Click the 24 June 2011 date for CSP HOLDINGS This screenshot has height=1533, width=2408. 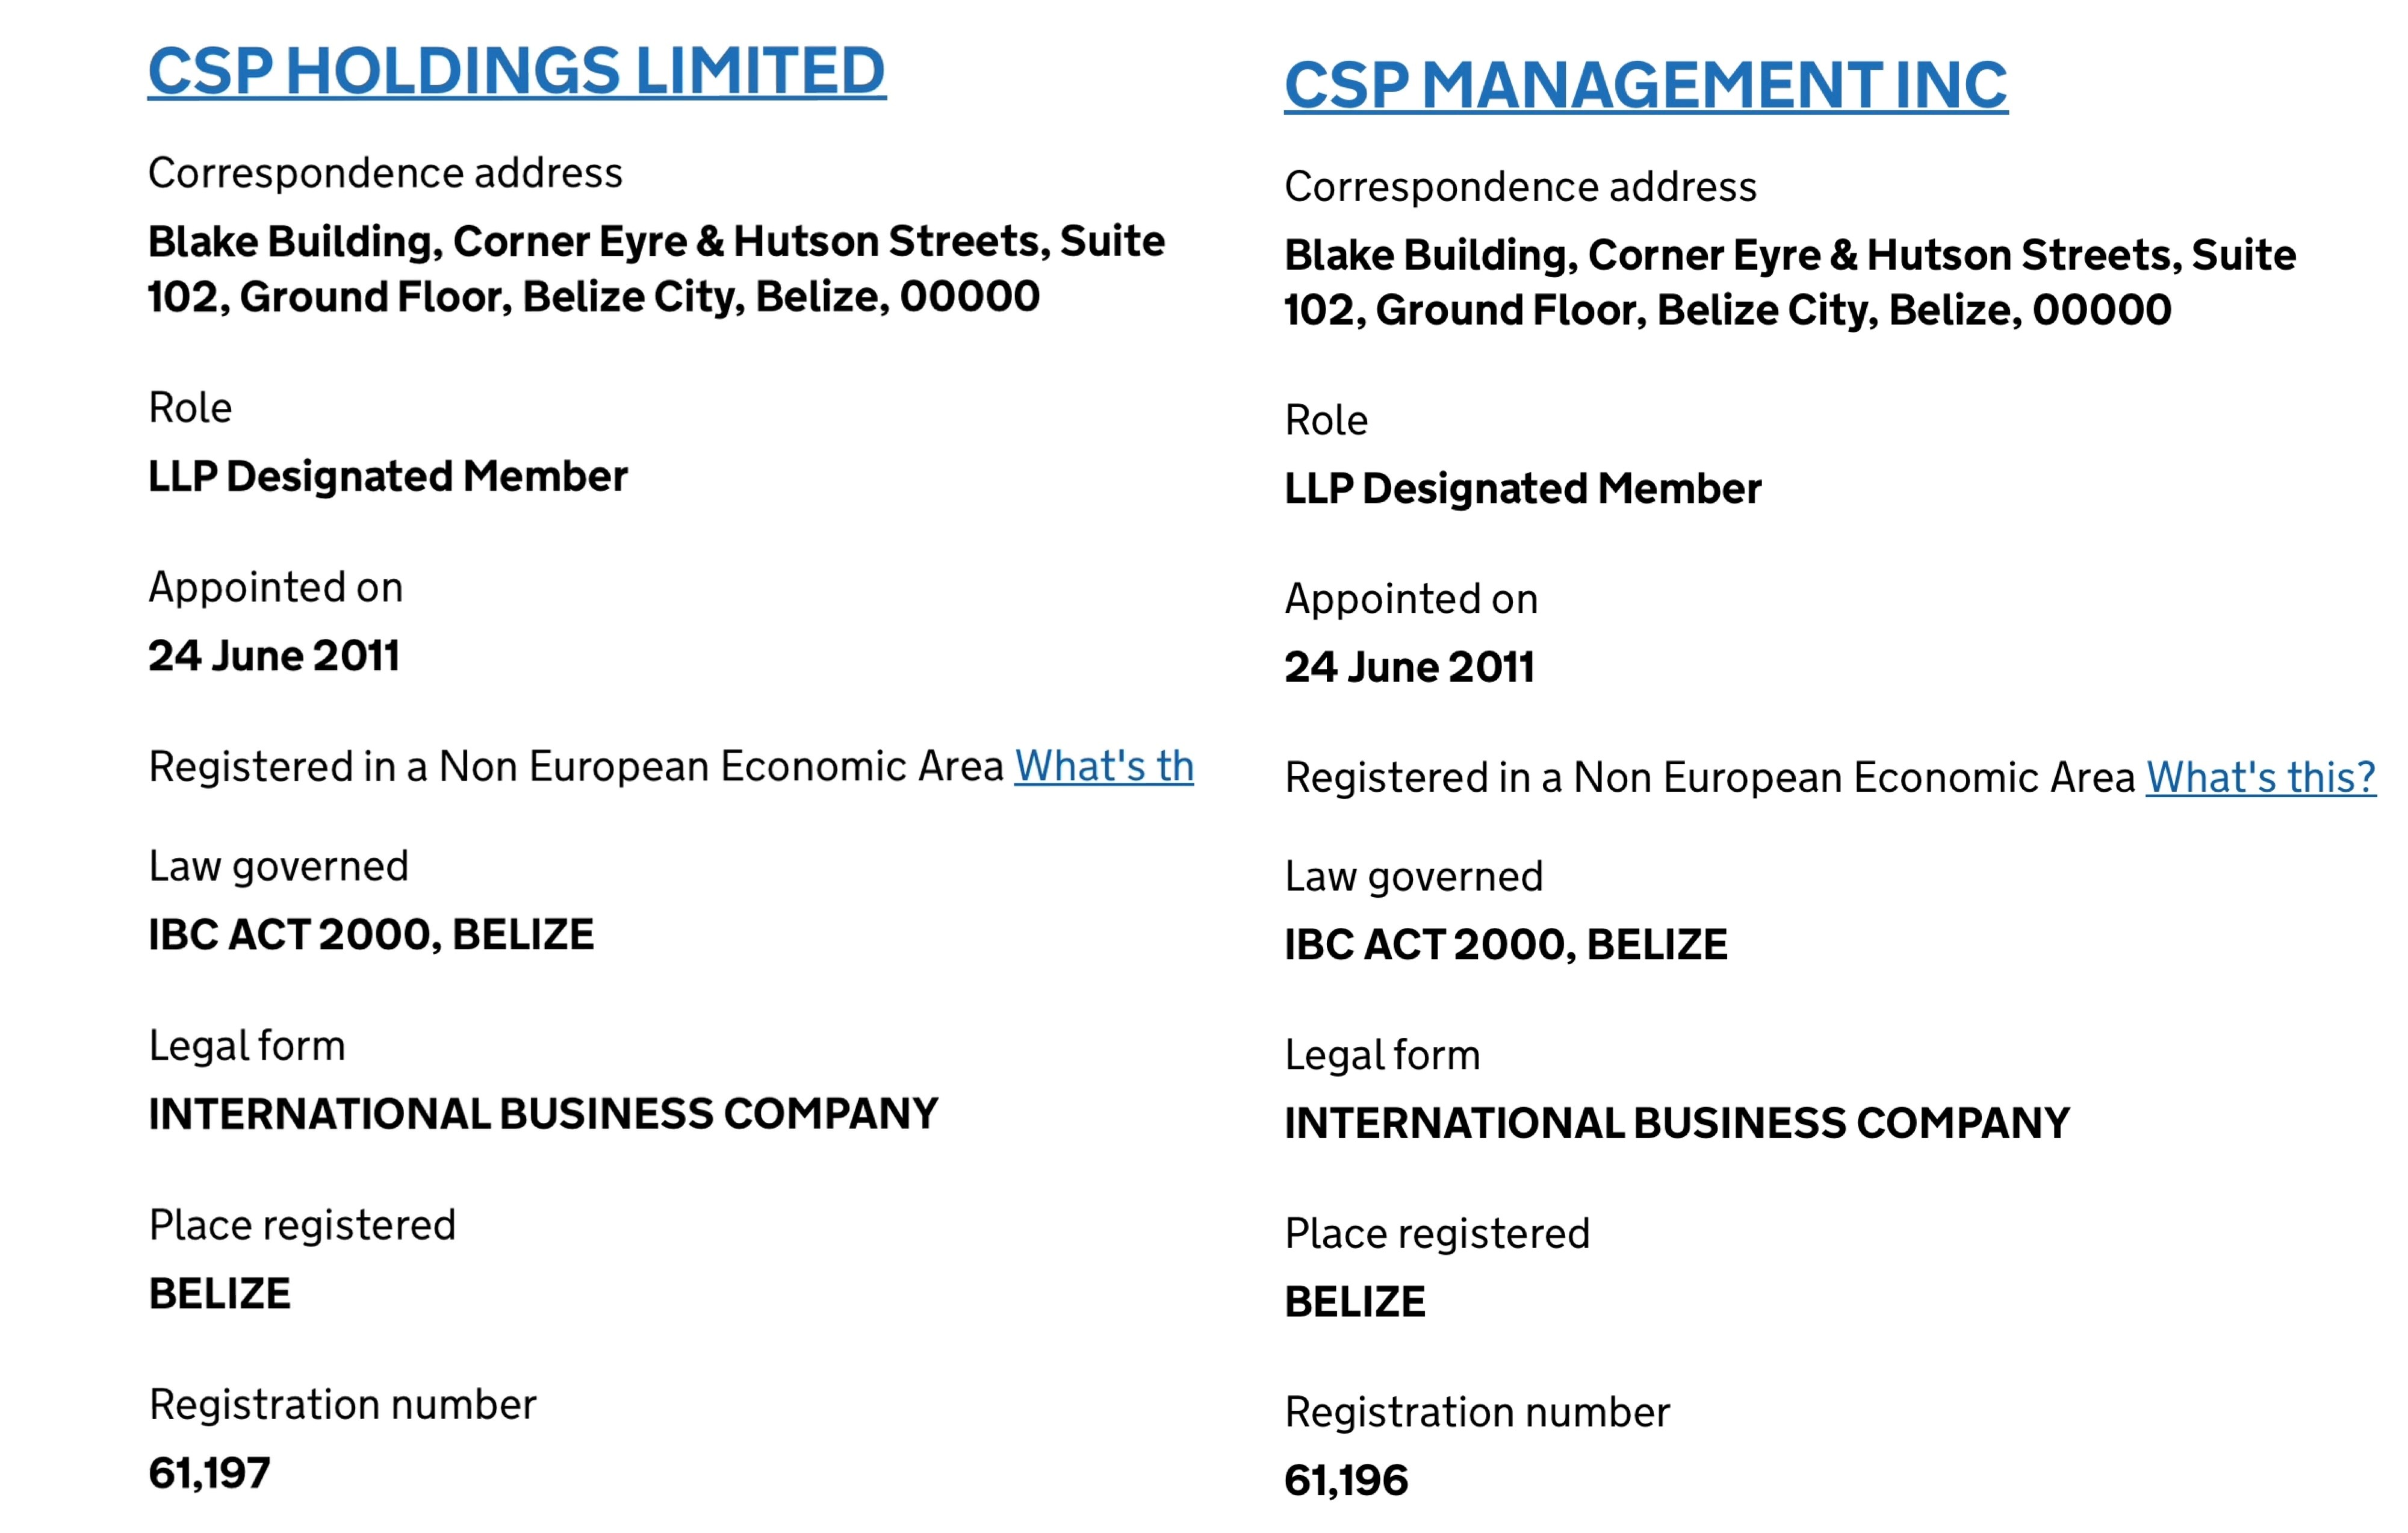point(274,656)
